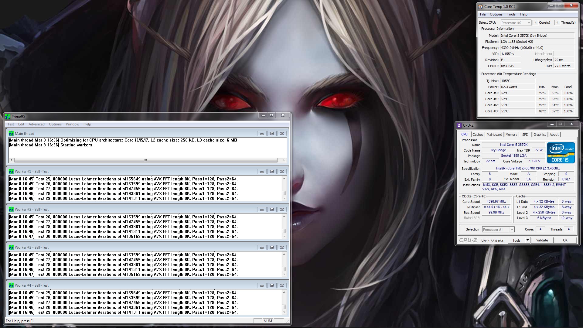Close the Main thread child window
The width and height of the screenshot is (583, 328).
pos(282,134)
